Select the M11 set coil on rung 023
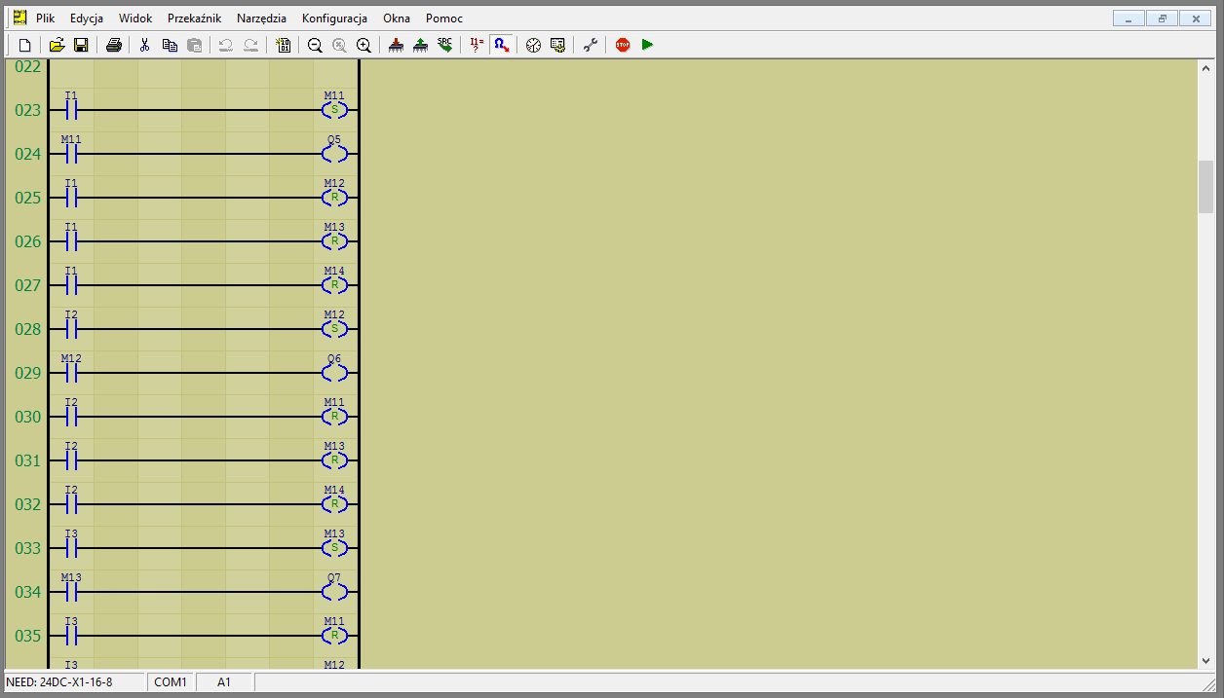Image resolution: width=1224 pixels, height=698 pixels. pyautogui.click(x=334, y=110)
